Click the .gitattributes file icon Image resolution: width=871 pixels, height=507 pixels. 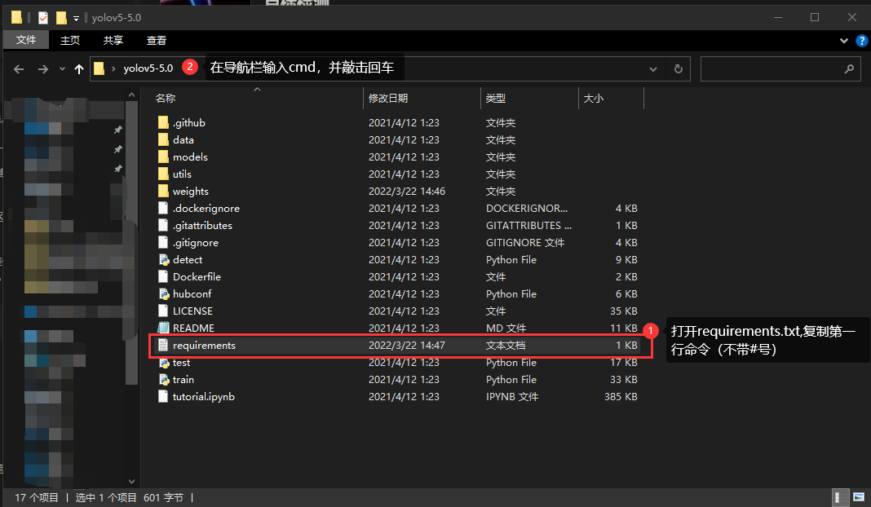[x=163, y=226]
